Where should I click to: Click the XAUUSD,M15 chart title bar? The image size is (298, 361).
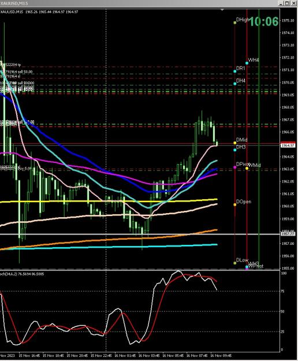(138, 3)
